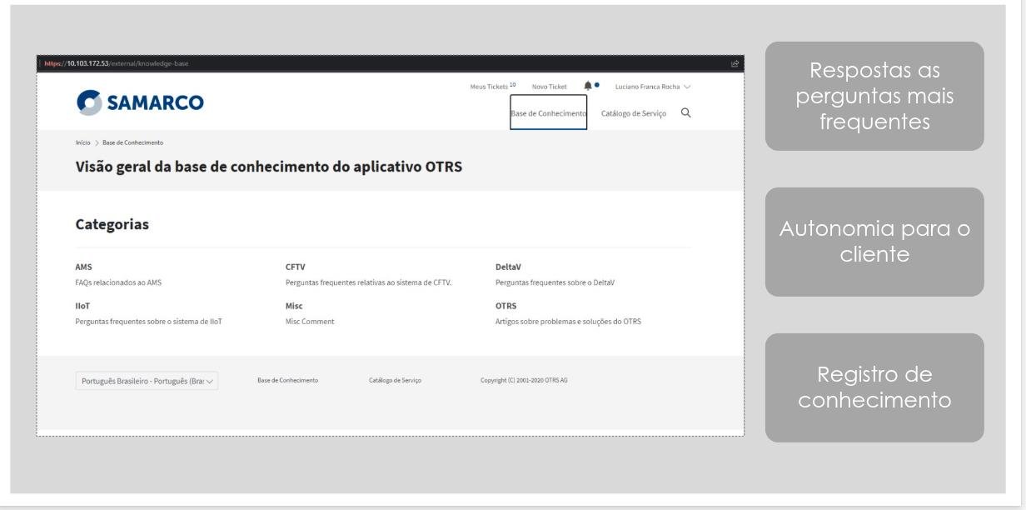
Task: Expand the Luciano Franca Rocha user menu
Action: tap(653, 87)
